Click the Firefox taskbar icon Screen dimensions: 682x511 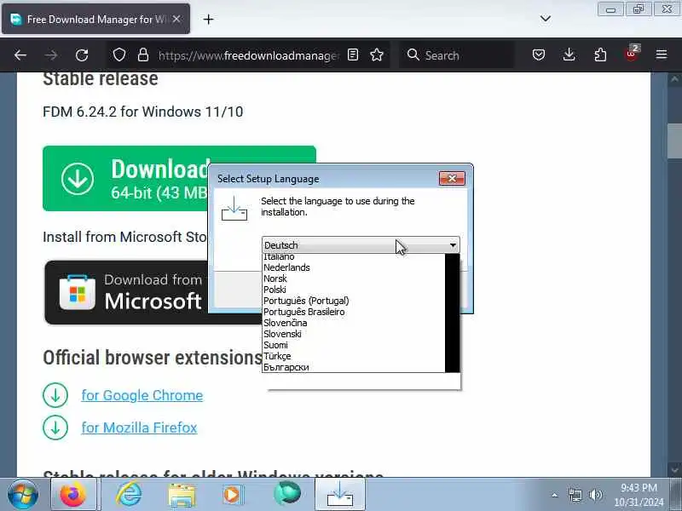73,495
